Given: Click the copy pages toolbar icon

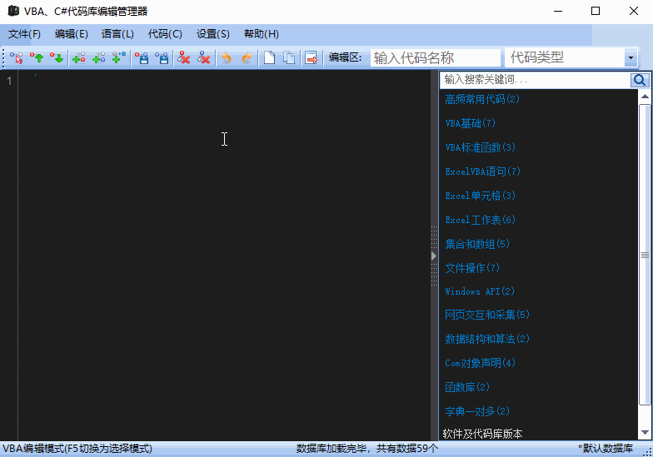Looking at the screenshot, I should pos(289,57).
